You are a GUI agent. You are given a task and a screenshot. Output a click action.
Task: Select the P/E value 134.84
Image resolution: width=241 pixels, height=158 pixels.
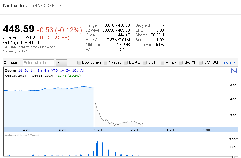point(124,50)
